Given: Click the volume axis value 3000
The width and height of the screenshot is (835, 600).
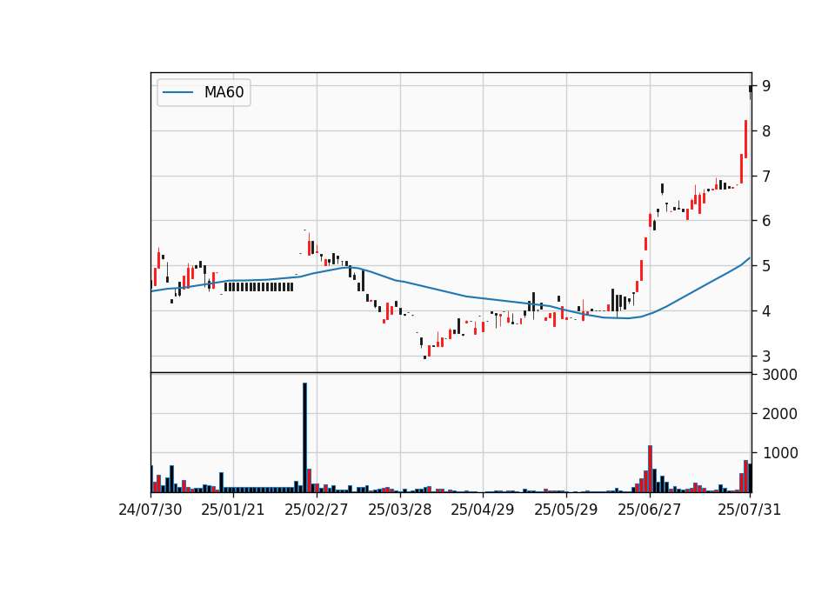Looking at the screenshot, I should point(779,375).
